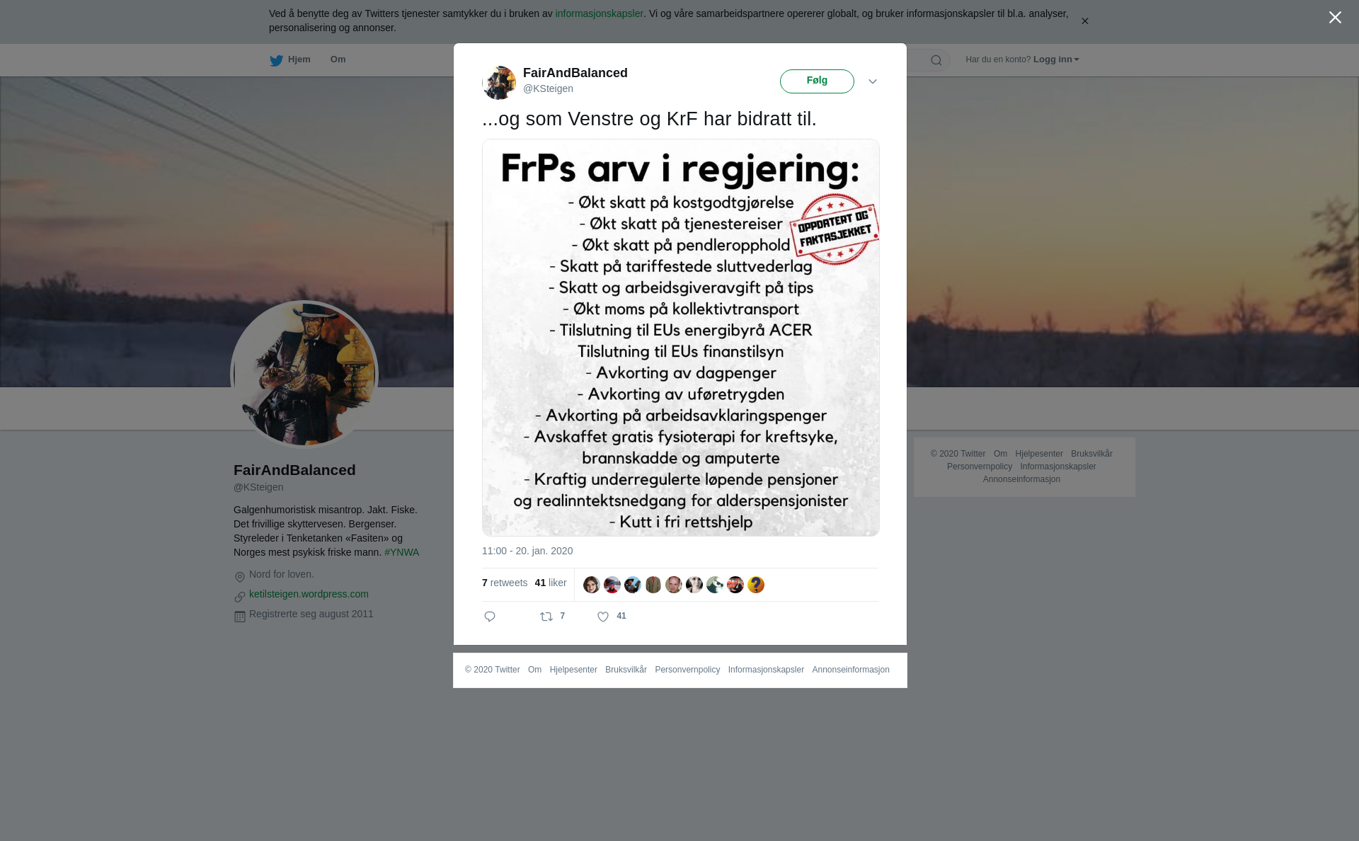The height and width of the screenshot is (841, 1359).
Task: View the 41 liker list
Action: click(551, 583)
